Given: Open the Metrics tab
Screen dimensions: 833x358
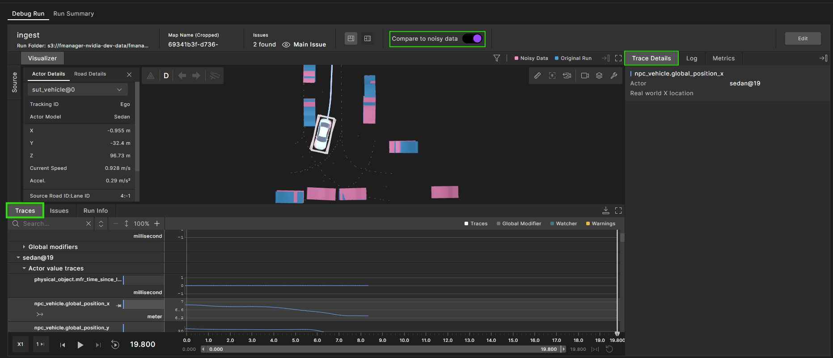Looking at the screenshot, I should click(723, 58).
